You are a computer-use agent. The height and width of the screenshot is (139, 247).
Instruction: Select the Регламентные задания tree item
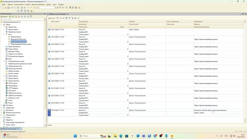click(x=16, y=56)
